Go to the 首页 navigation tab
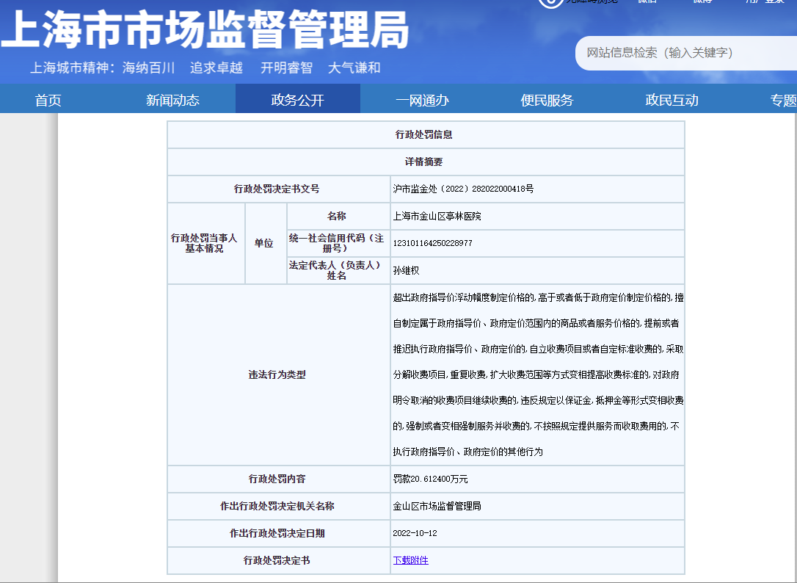This screenshot has width=797, height=583. point(48,101)
